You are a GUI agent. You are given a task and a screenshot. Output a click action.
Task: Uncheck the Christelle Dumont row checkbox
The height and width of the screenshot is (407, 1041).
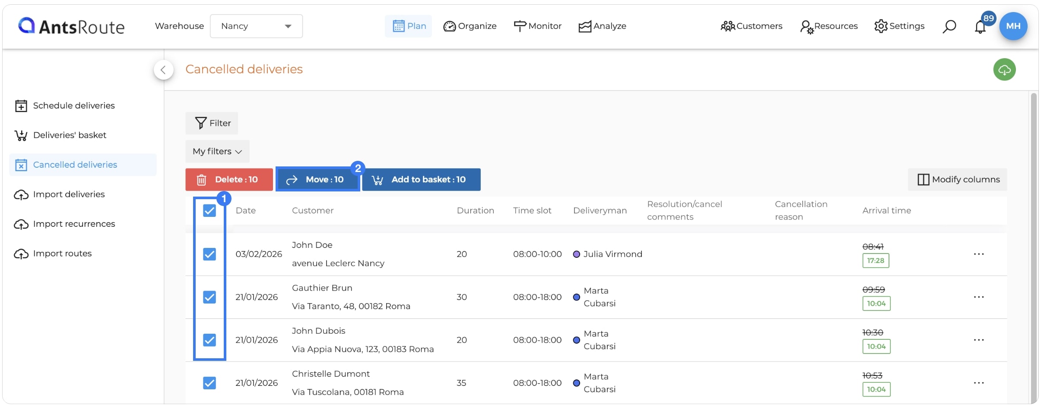(209, 383)
